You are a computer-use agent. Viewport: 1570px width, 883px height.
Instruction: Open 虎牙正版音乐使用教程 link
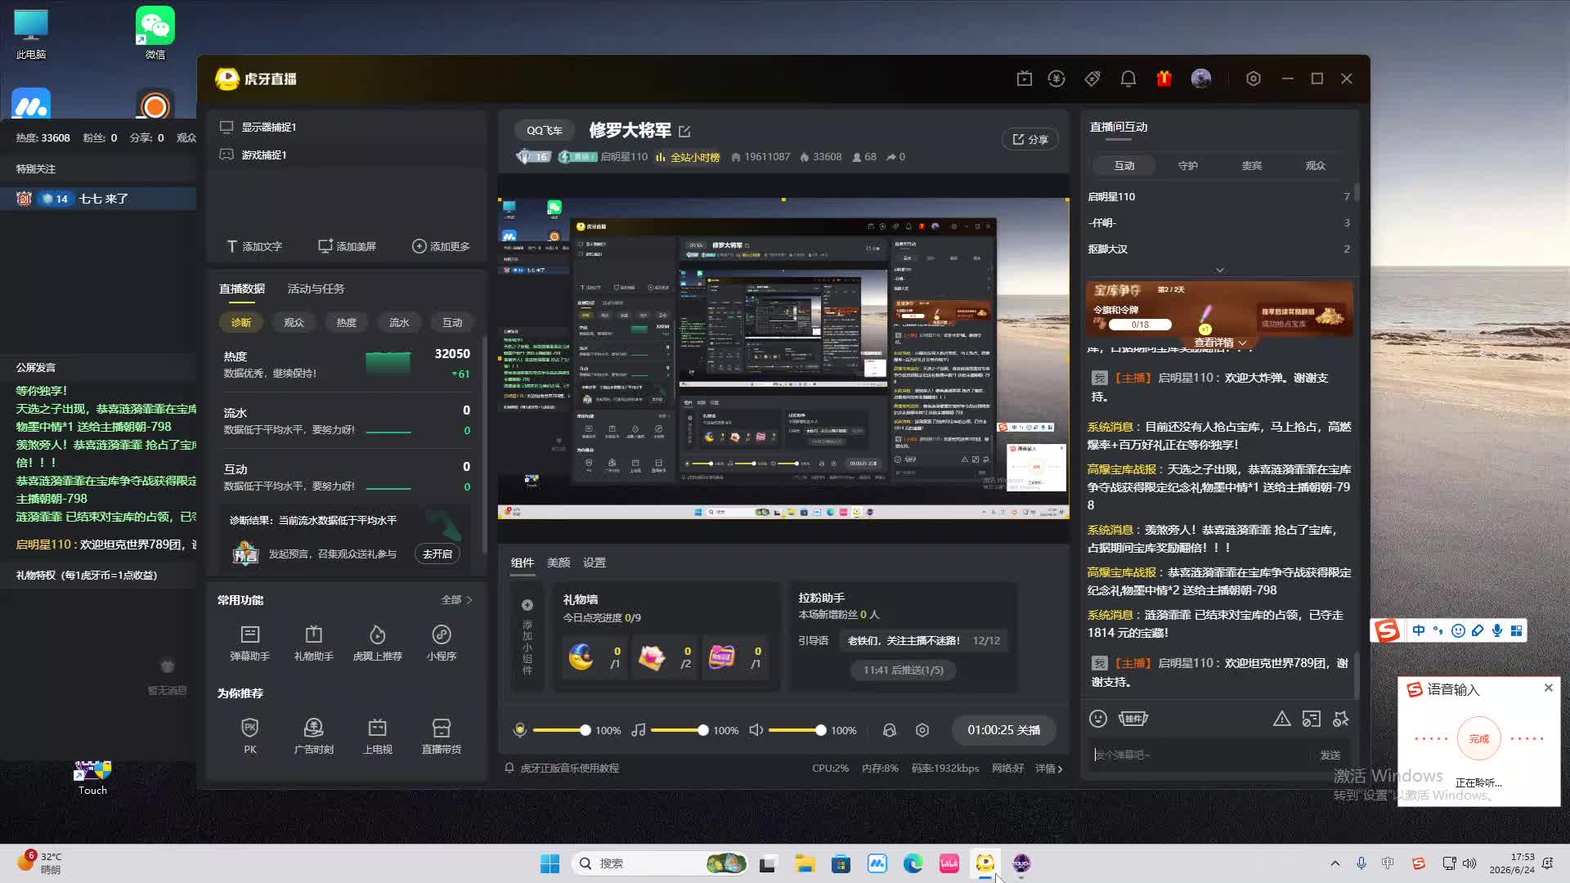click(569, 769)
